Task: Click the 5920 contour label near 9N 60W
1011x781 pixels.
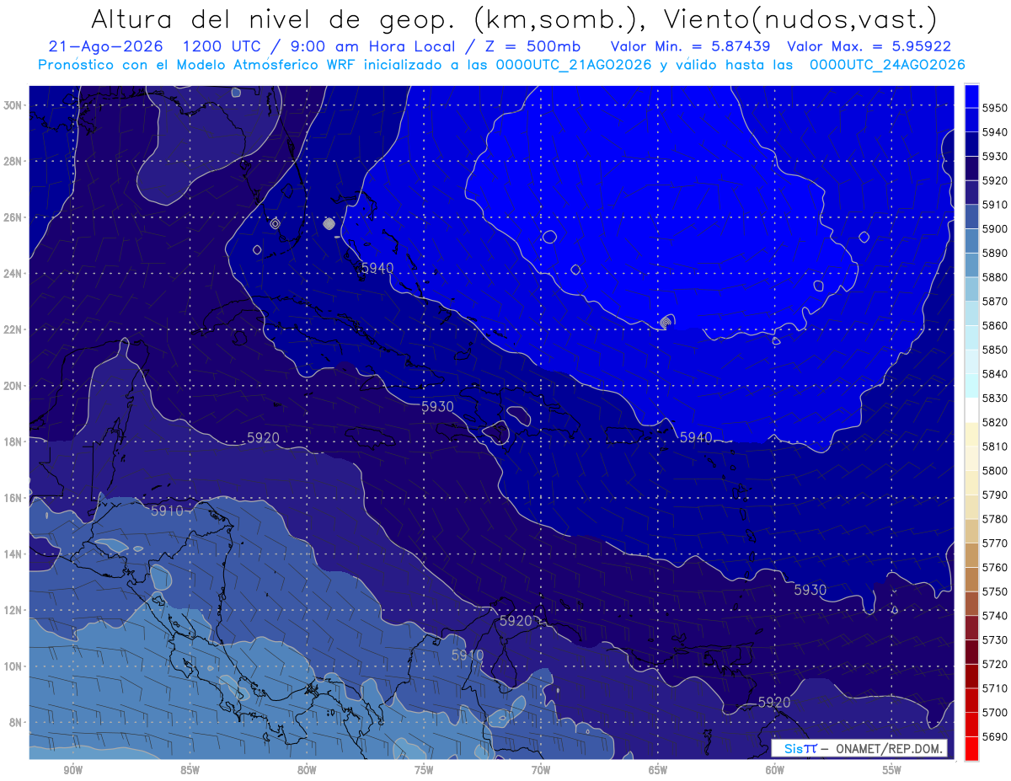Action: point(773,702)
